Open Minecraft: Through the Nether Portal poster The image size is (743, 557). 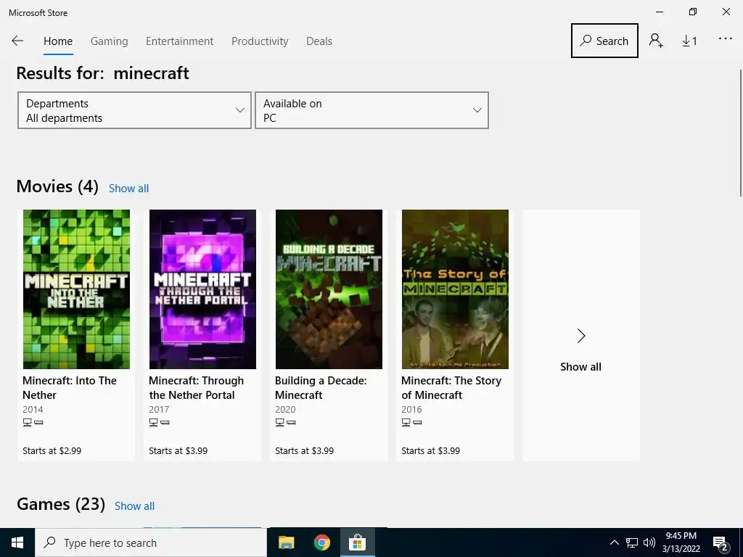pos(203,289)
